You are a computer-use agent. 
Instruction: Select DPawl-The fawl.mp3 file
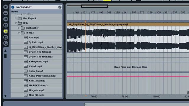point(37,57)
